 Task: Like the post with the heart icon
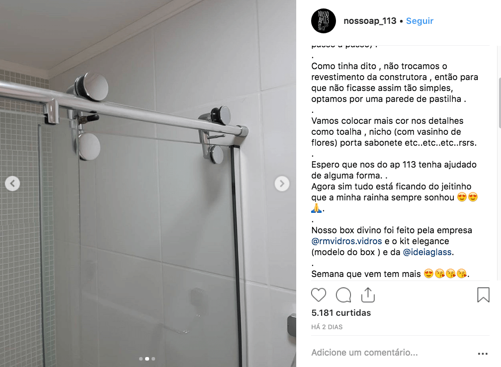pyautogui.click(x=319, y=295)
